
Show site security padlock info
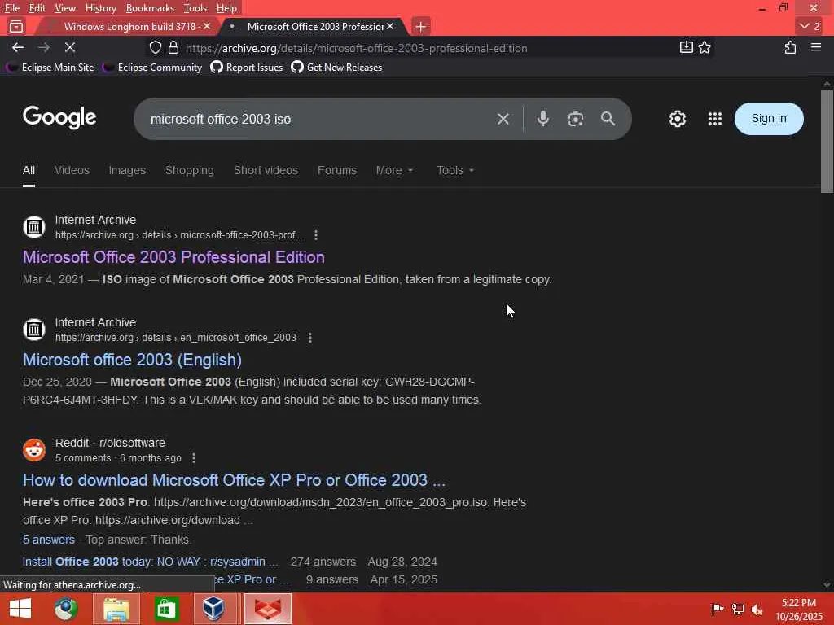(173, 48)
